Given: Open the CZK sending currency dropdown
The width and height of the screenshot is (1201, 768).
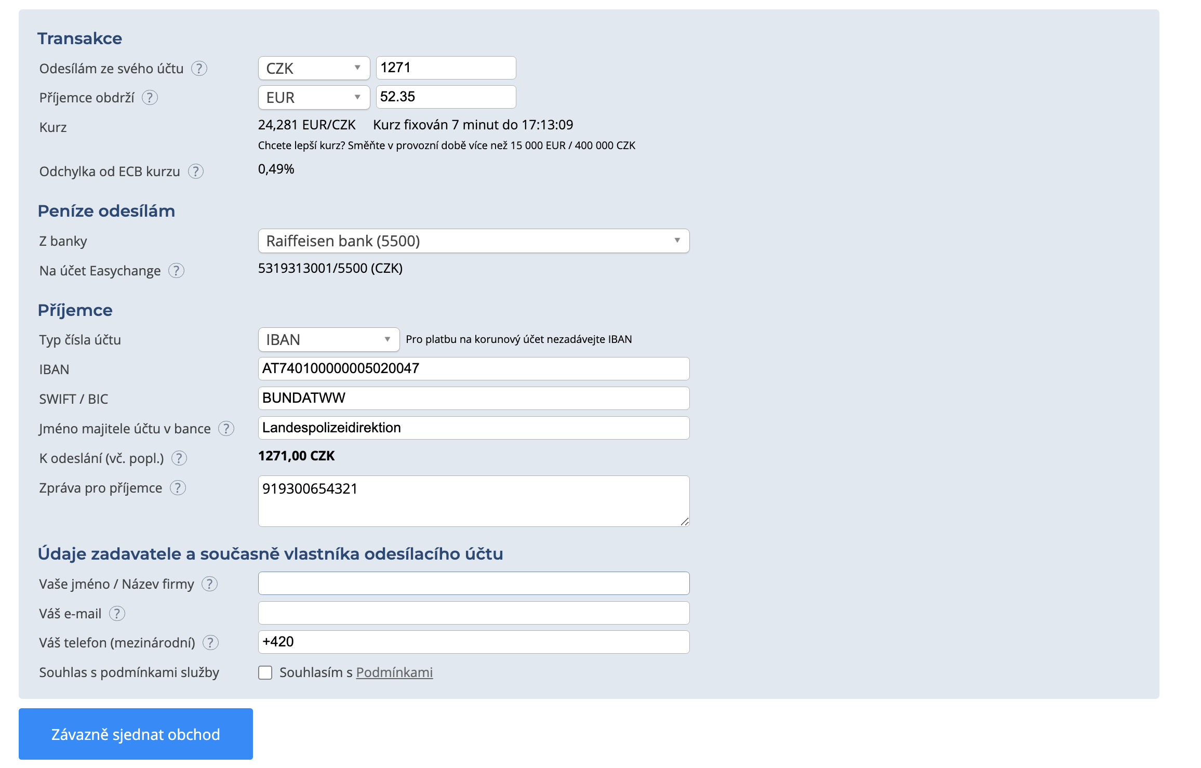Looking at the screenshot, I should point(314,68).
